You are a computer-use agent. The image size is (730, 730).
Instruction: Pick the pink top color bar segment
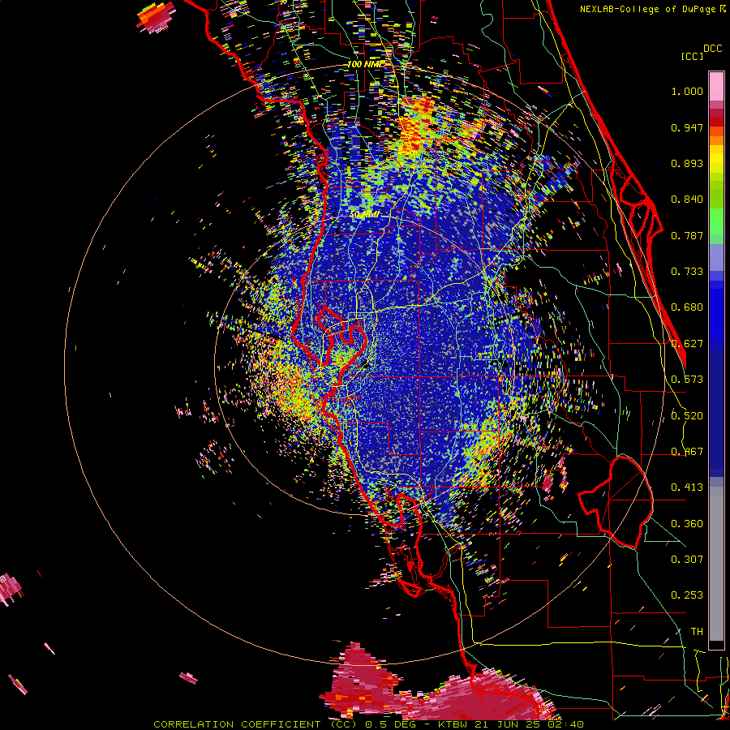pyautogui.click(x=716, y=86)
